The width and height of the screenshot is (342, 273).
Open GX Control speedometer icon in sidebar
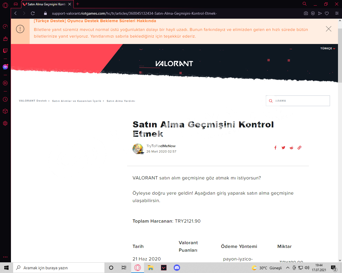pyautogui.click(x=5, y=26)
